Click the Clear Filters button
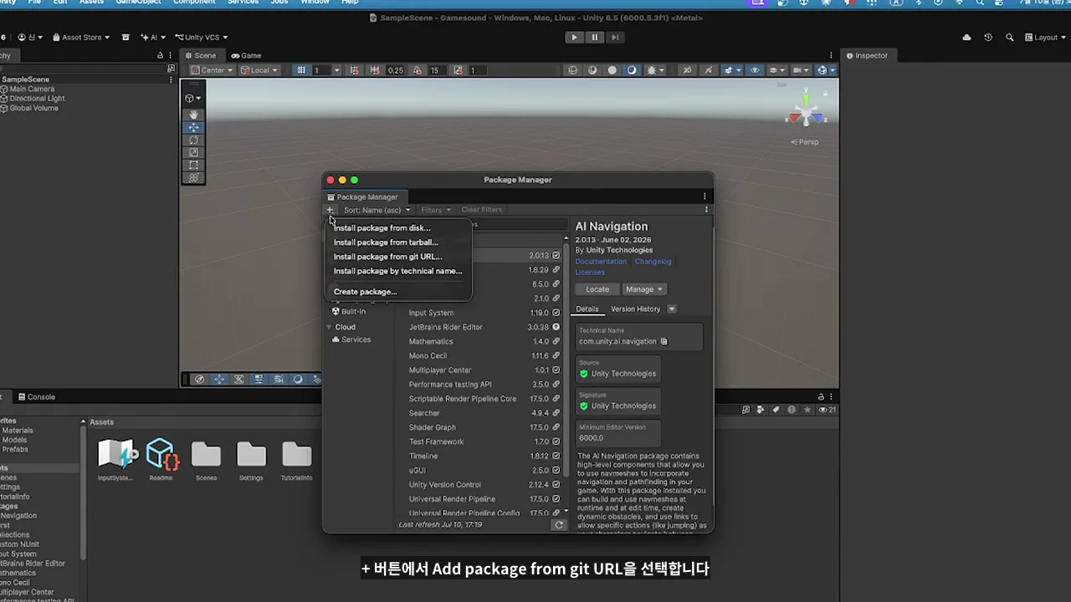 (482, 210)
